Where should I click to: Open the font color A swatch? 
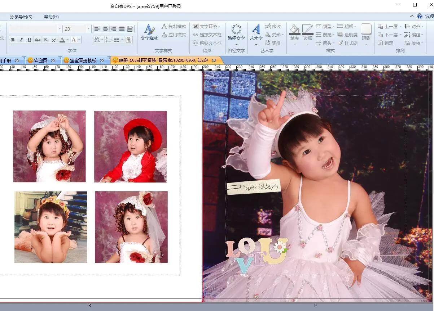[x=62, y=40]
